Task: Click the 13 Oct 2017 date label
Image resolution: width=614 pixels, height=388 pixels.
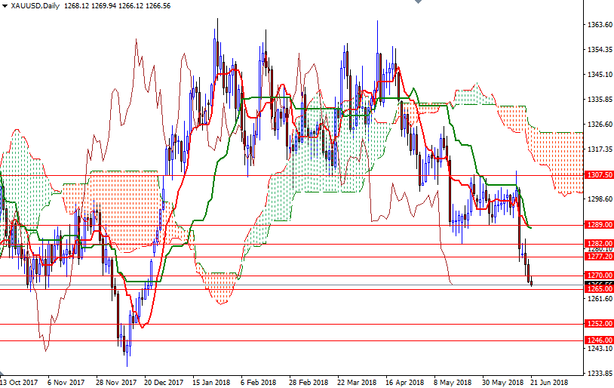Action: coord(20,382)
